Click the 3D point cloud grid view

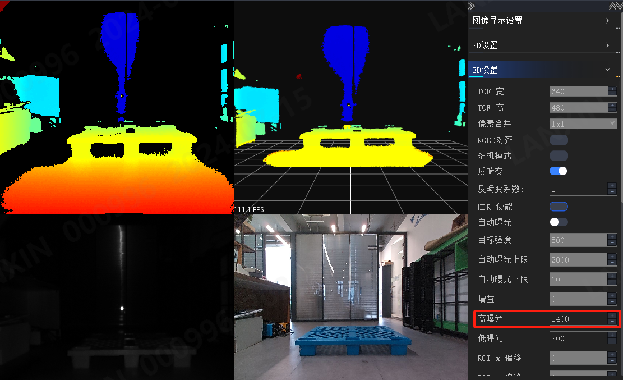tap(351, 107)
